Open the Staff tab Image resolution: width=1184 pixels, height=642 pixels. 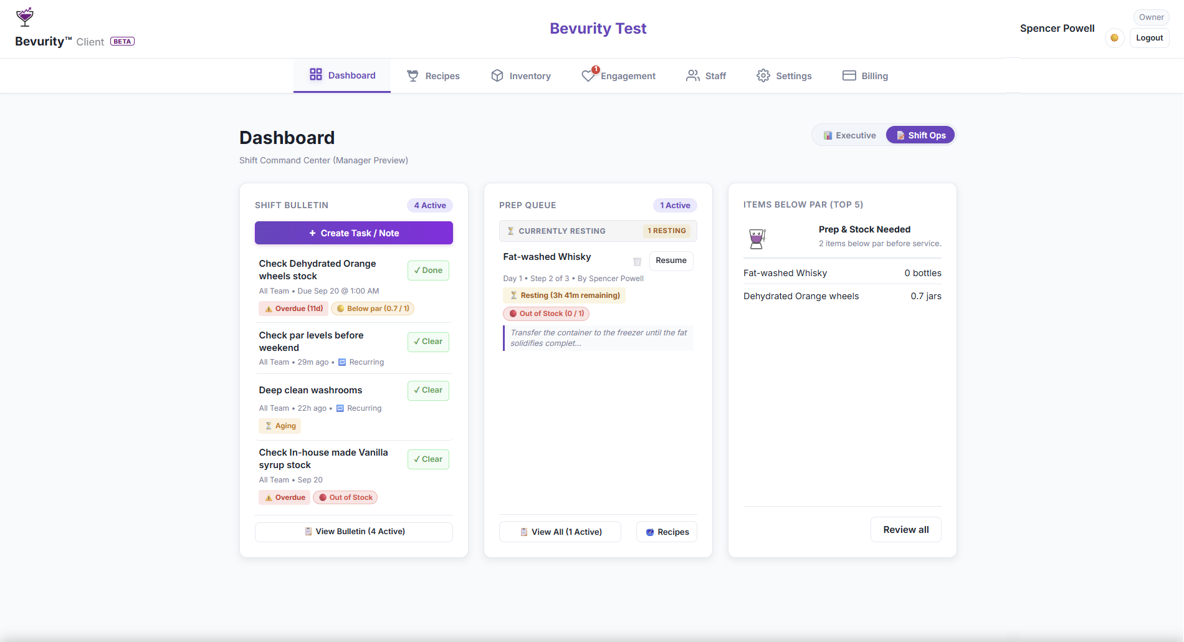click(x=706, y=76)
